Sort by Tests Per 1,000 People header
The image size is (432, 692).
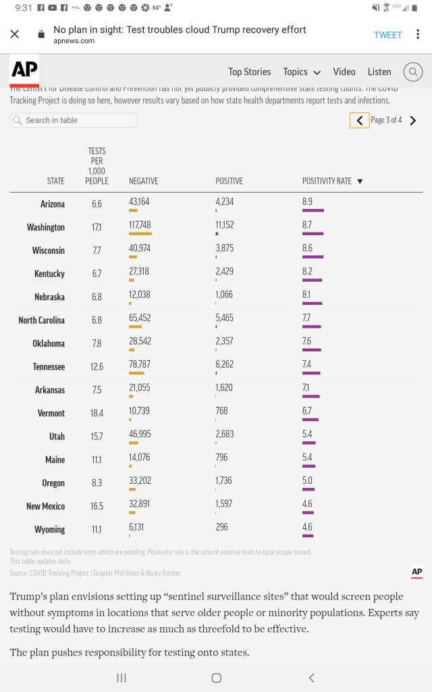coord(97,166)
